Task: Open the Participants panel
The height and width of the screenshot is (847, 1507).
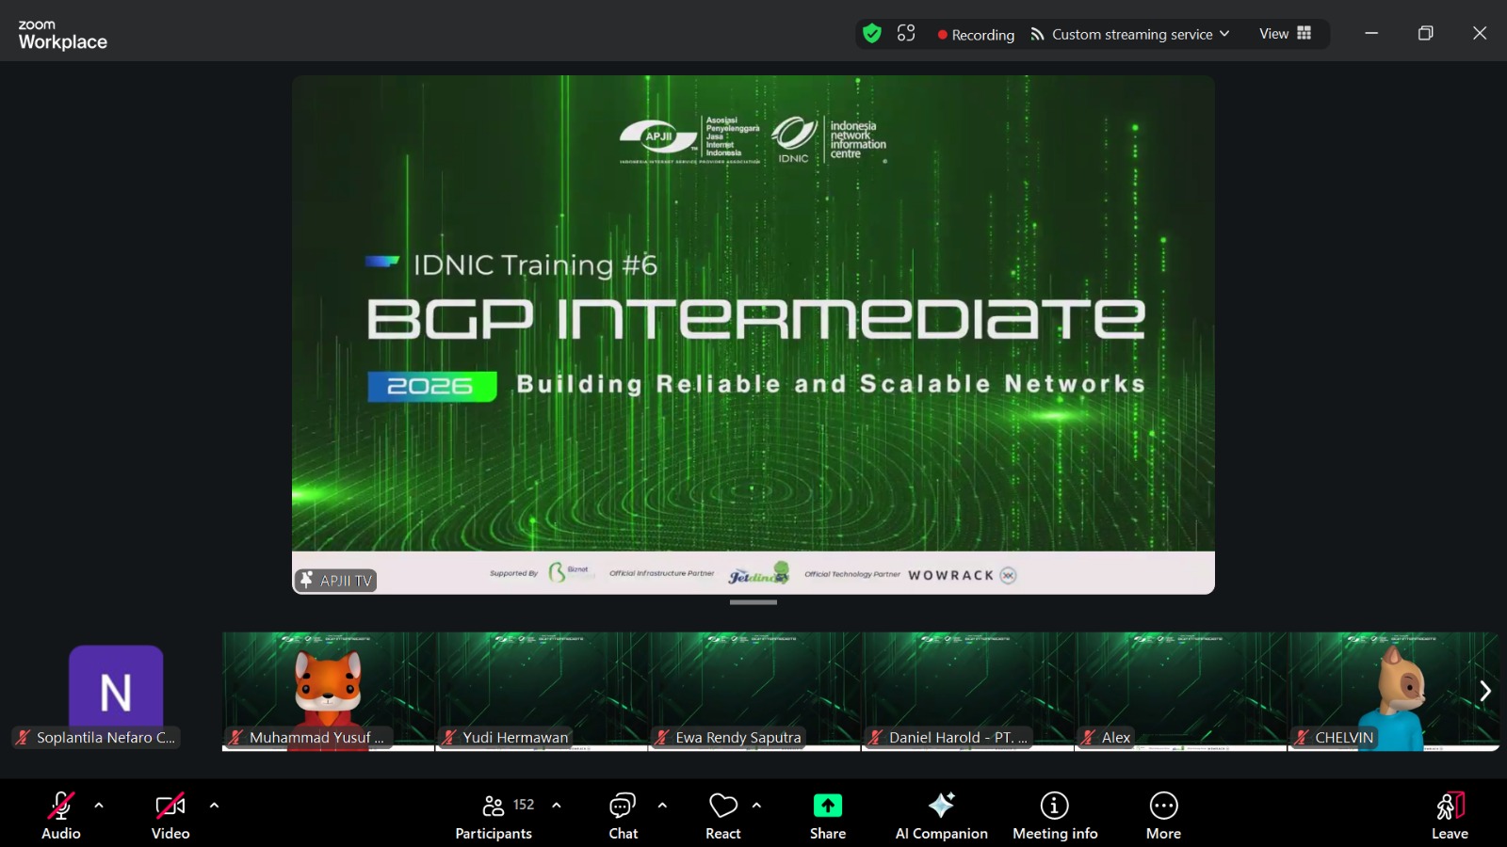Action: point(494,816)
